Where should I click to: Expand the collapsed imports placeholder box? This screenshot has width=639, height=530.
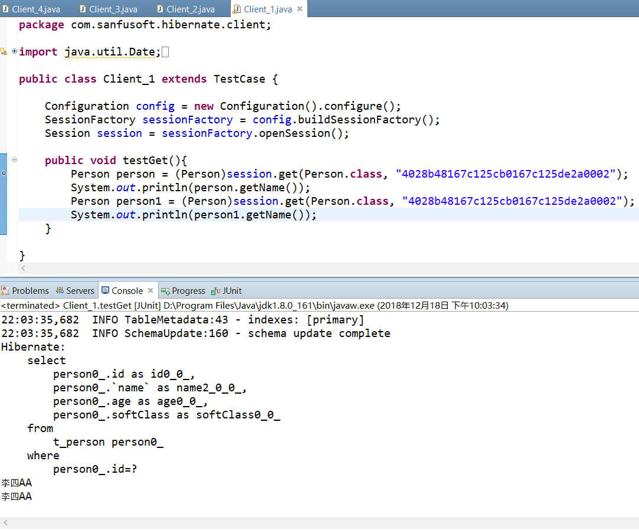[x=165, y=52]
